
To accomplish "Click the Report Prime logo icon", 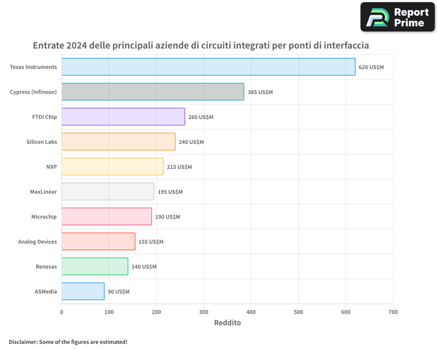I will [377, 17].
